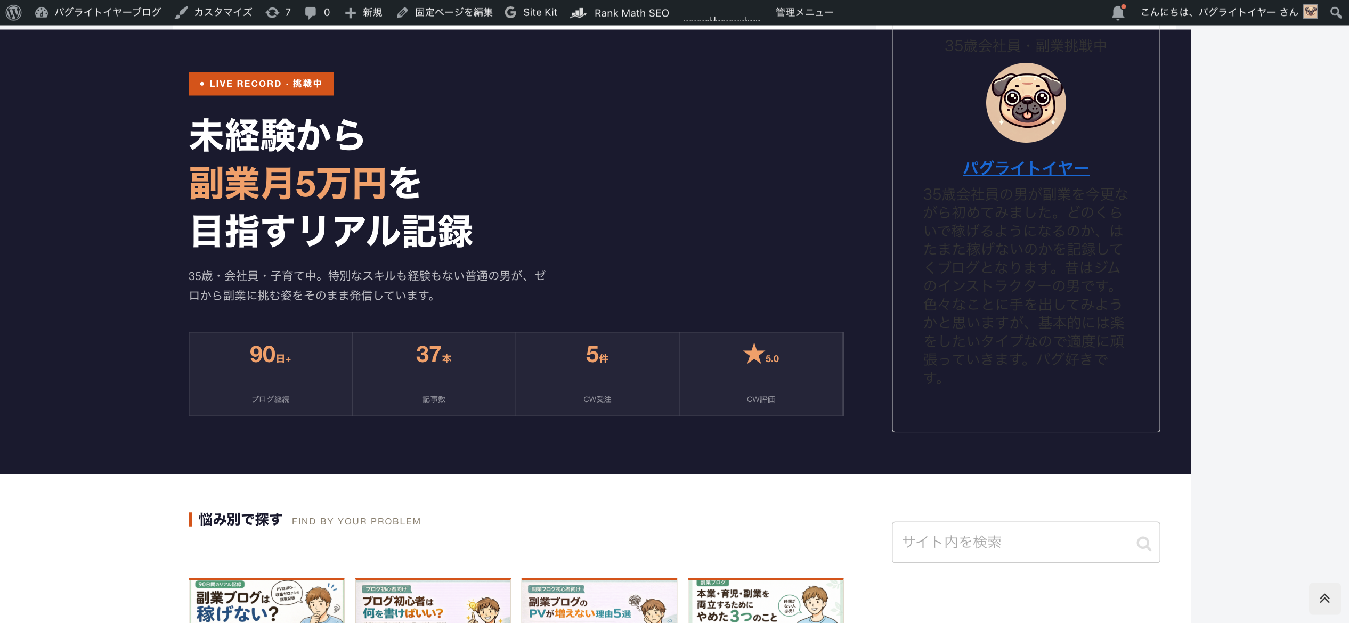Open the パグライトイヤー profile link
1349x623 pixels.
coord(1026,168)
